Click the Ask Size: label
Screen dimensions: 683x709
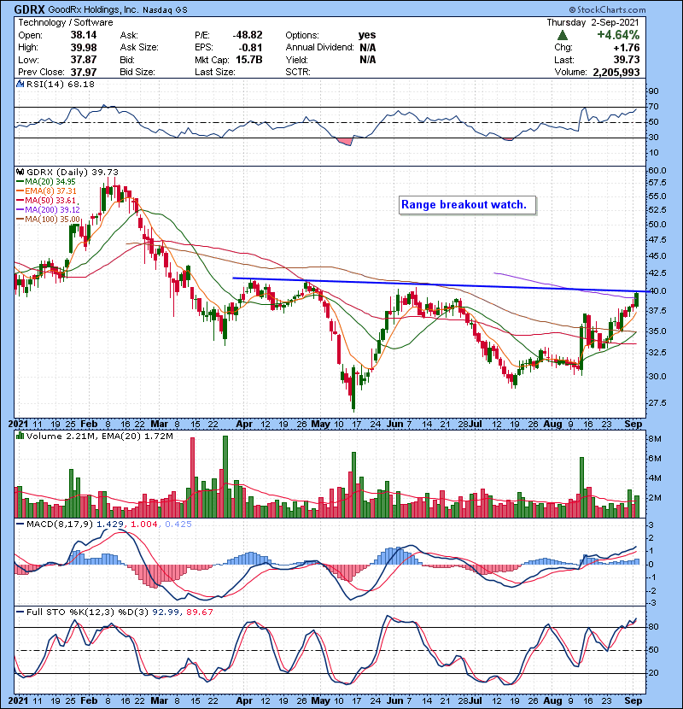[139, 48]
